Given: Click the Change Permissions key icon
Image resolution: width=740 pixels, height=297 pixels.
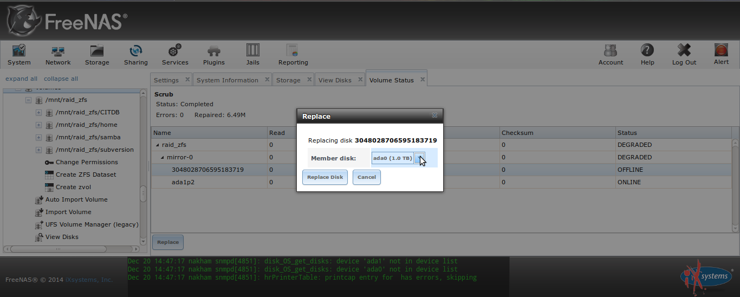Looking at the screenshot, I should click(x=49, y=162).
